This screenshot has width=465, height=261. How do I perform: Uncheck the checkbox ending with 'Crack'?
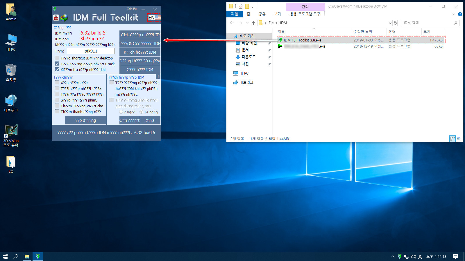(x=57, y=64)
